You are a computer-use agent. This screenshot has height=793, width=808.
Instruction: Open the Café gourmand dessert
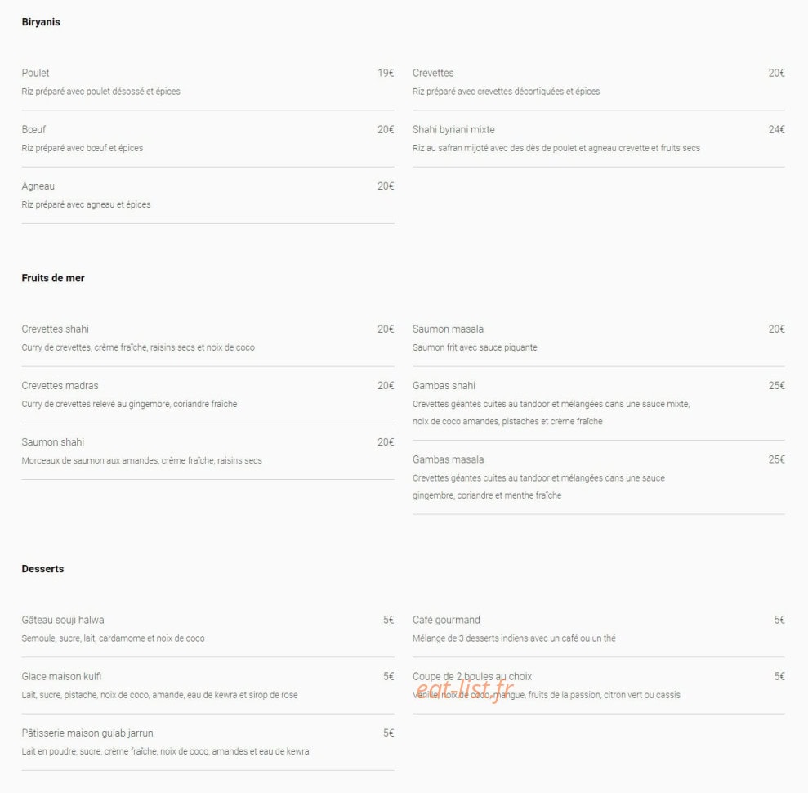point(598,629)
